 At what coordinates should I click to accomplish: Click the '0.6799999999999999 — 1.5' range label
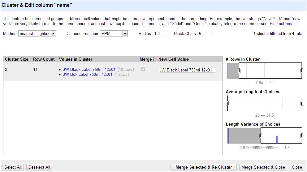tap(265, 148)
